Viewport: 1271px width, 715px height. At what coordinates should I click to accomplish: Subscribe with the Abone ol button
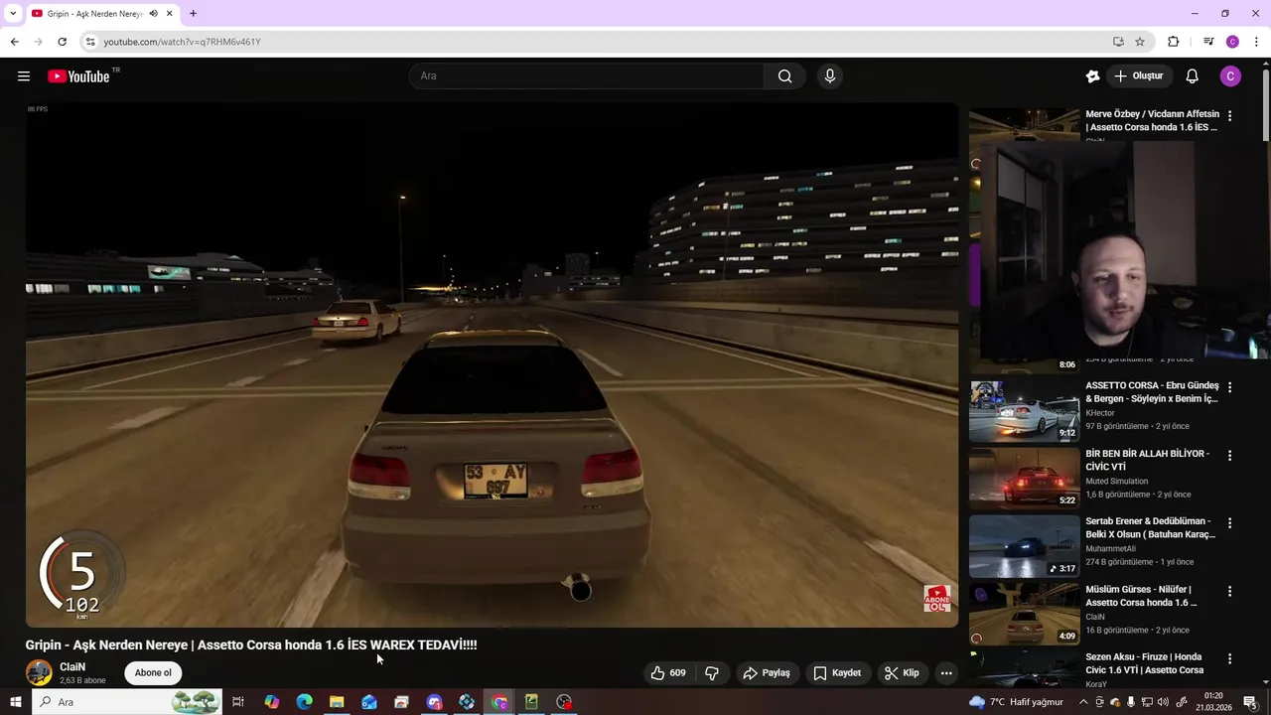click(x=153, y=673)
